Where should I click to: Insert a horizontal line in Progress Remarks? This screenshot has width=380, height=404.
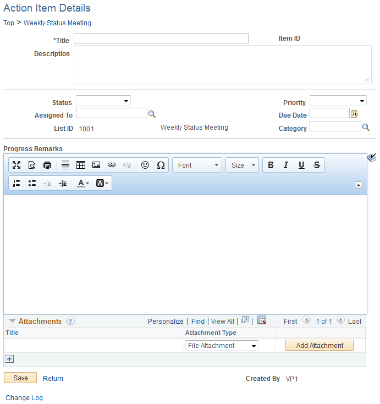point(65,165)
